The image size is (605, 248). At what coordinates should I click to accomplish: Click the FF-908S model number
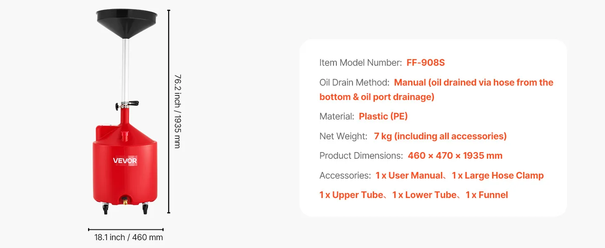pyautogui.click(x=425, y=63)
